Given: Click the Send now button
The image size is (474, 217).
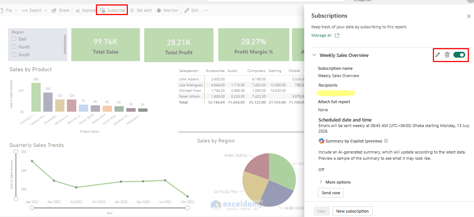Looking at the screenshot, I should point(331,193).
